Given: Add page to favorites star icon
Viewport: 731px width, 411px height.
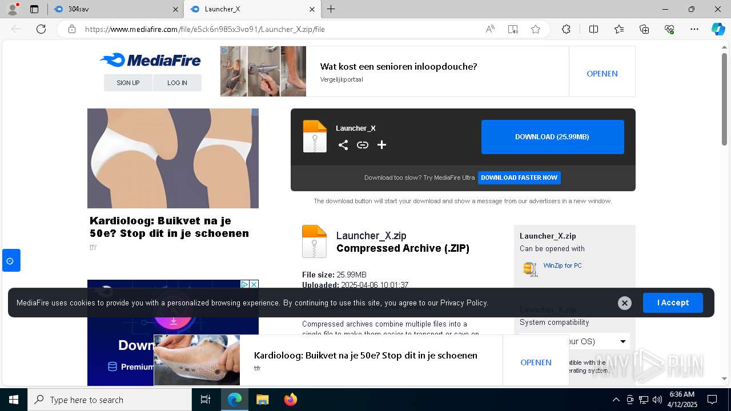Looking at the screenshot, I should (x=536, y=29).
